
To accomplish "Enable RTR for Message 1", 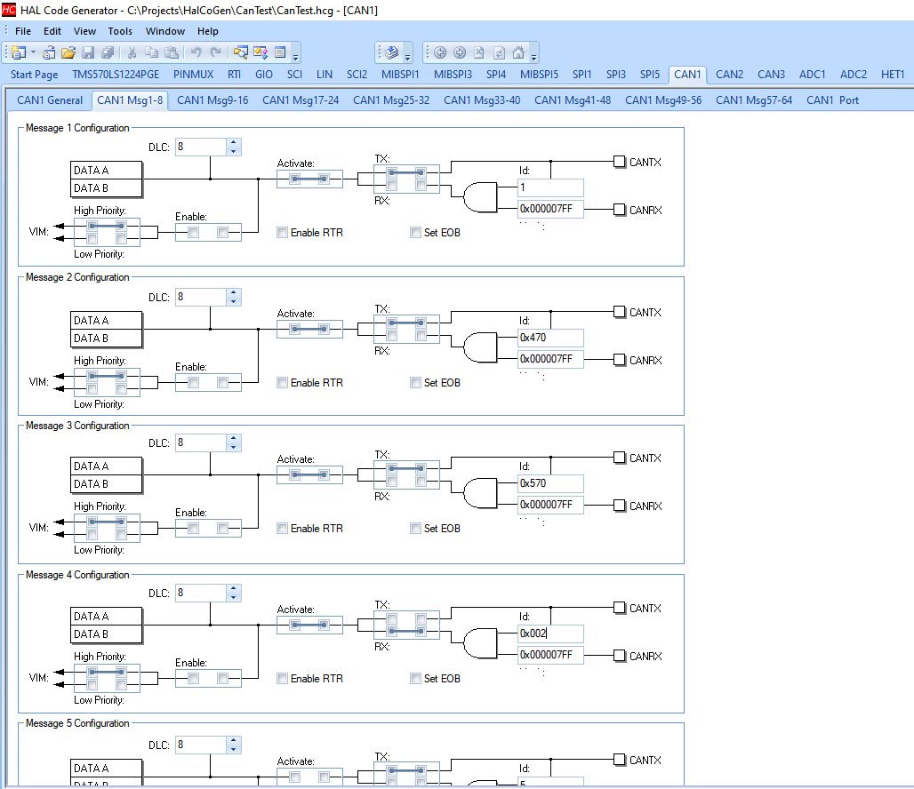I will pyautogui.click(x=283, y=233).
